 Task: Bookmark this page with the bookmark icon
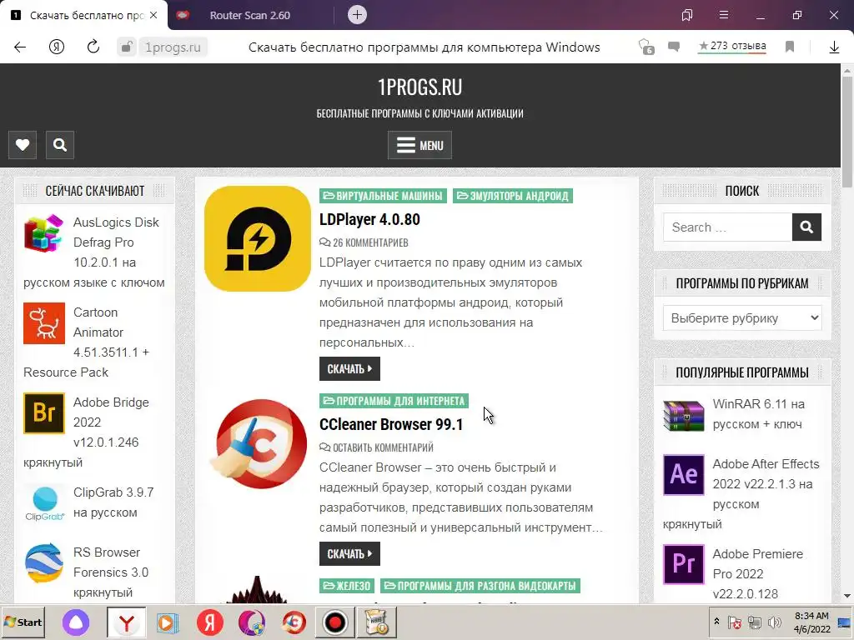tap(790, 47)
